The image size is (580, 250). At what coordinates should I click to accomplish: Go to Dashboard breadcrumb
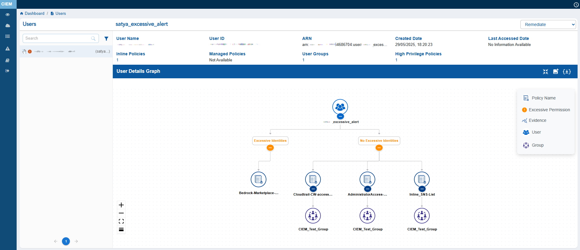[34, 13]
